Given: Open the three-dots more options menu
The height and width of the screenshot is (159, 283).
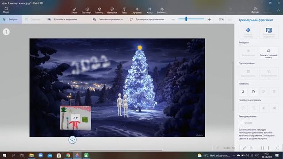Looking at the screenshot, I should [x=230, y=19].
